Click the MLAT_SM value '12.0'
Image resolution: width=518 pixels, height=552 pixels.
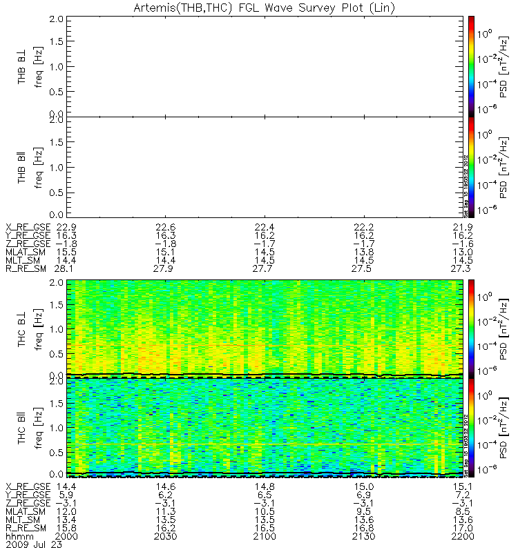pyautogui.click(x=66, y=511)
